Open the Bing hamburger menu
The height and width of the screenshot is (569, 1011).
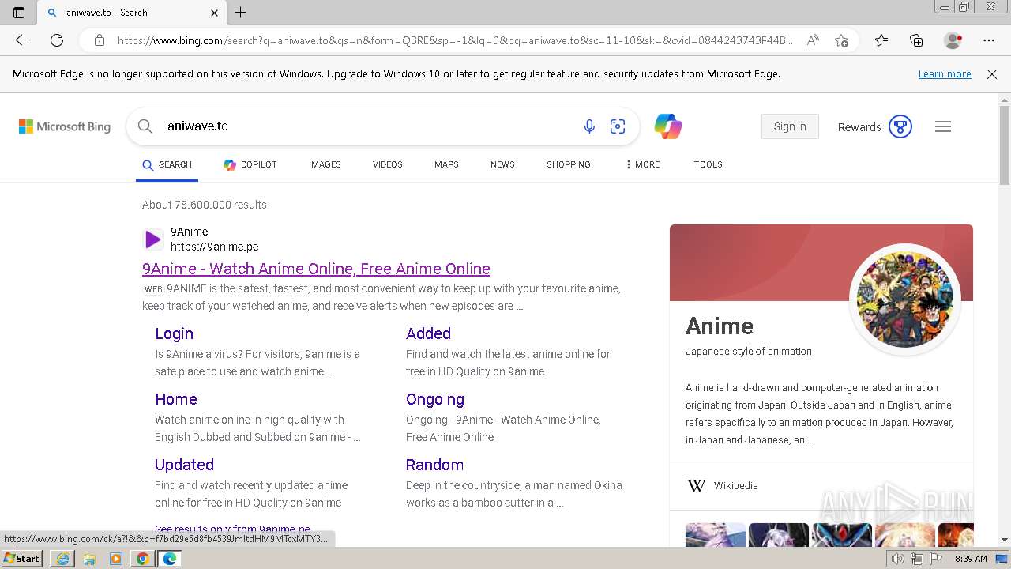[943, 126]
